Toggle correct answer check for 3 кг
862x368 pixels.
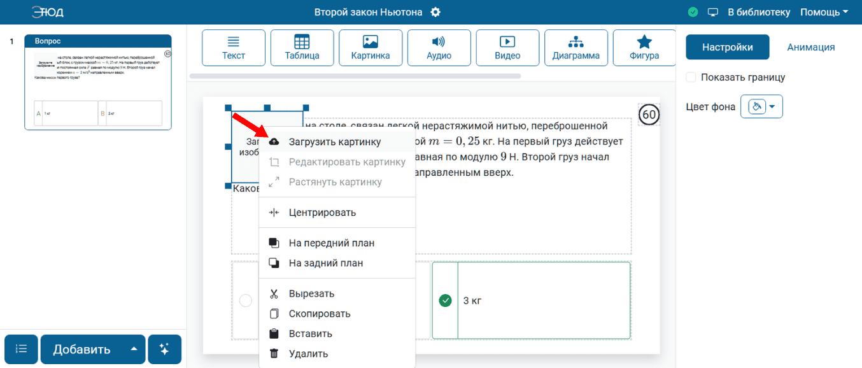pos(445,300)
